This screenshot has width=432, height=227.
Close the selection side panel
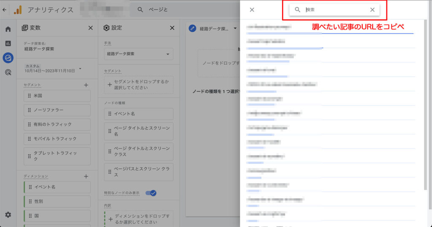pos(252,10)
